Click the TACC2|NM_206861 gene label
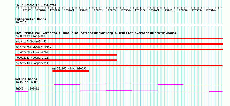This screenshot has height=106, width=230. click(27, 82)
